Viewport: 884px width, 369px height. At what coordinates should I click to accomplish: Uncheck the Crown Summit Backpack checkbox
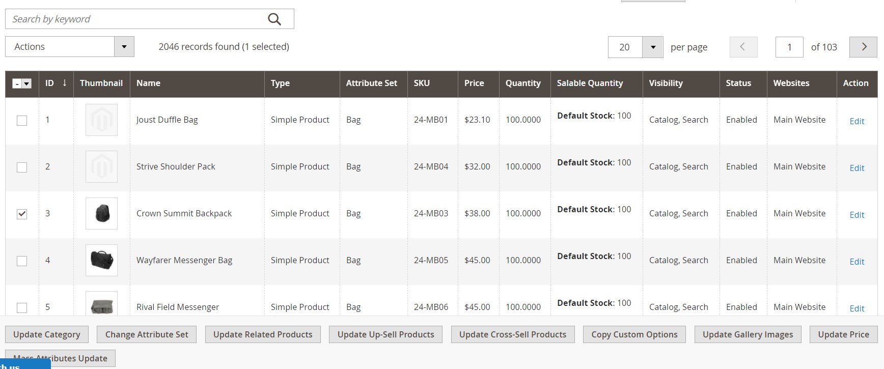tap(22, 214)
